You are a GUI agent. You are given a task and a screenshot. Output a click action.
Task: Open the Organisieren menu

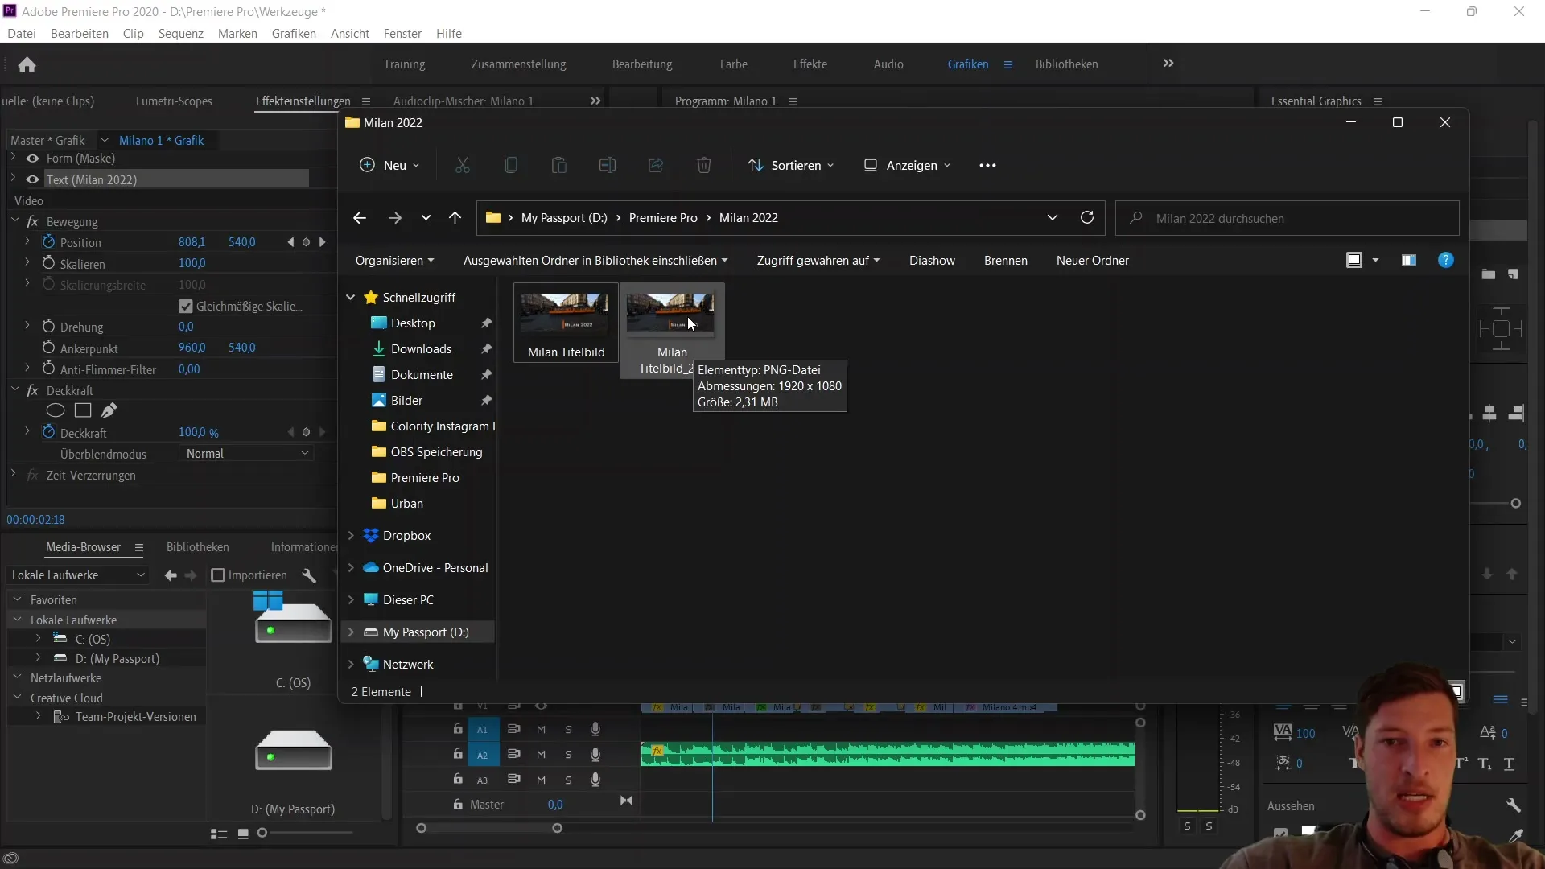(x=394, y=261)
